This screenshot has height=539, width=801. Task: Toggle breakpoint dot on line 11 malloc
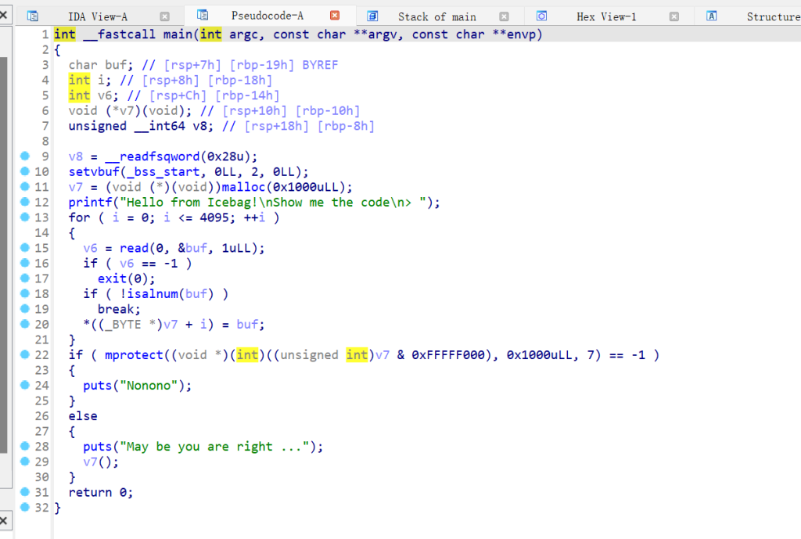click(25, 187)
